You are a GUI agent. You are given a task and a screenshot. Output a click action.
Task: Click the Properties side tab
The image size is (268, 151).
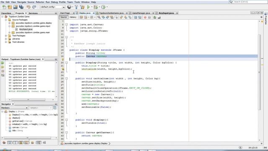(266, 19)
